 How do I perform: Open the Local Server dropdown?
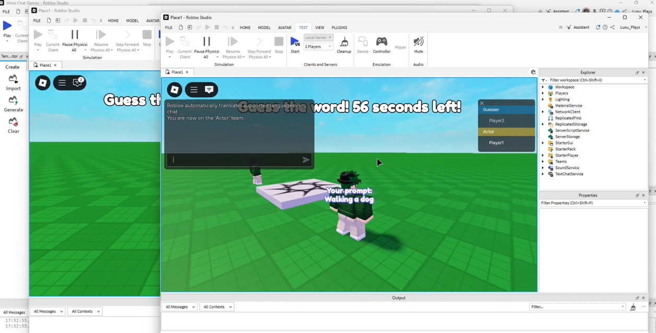tap(318, 38)
